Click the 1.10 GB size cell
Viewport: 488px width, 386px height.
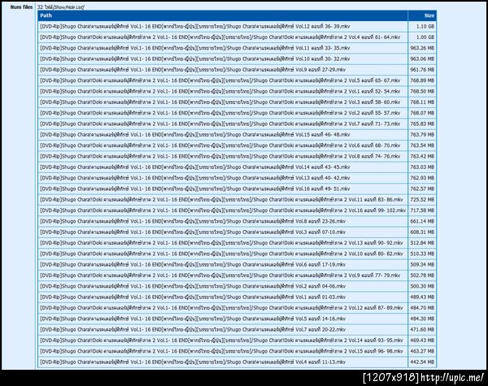pyautogui.click(x=422, y=27)
